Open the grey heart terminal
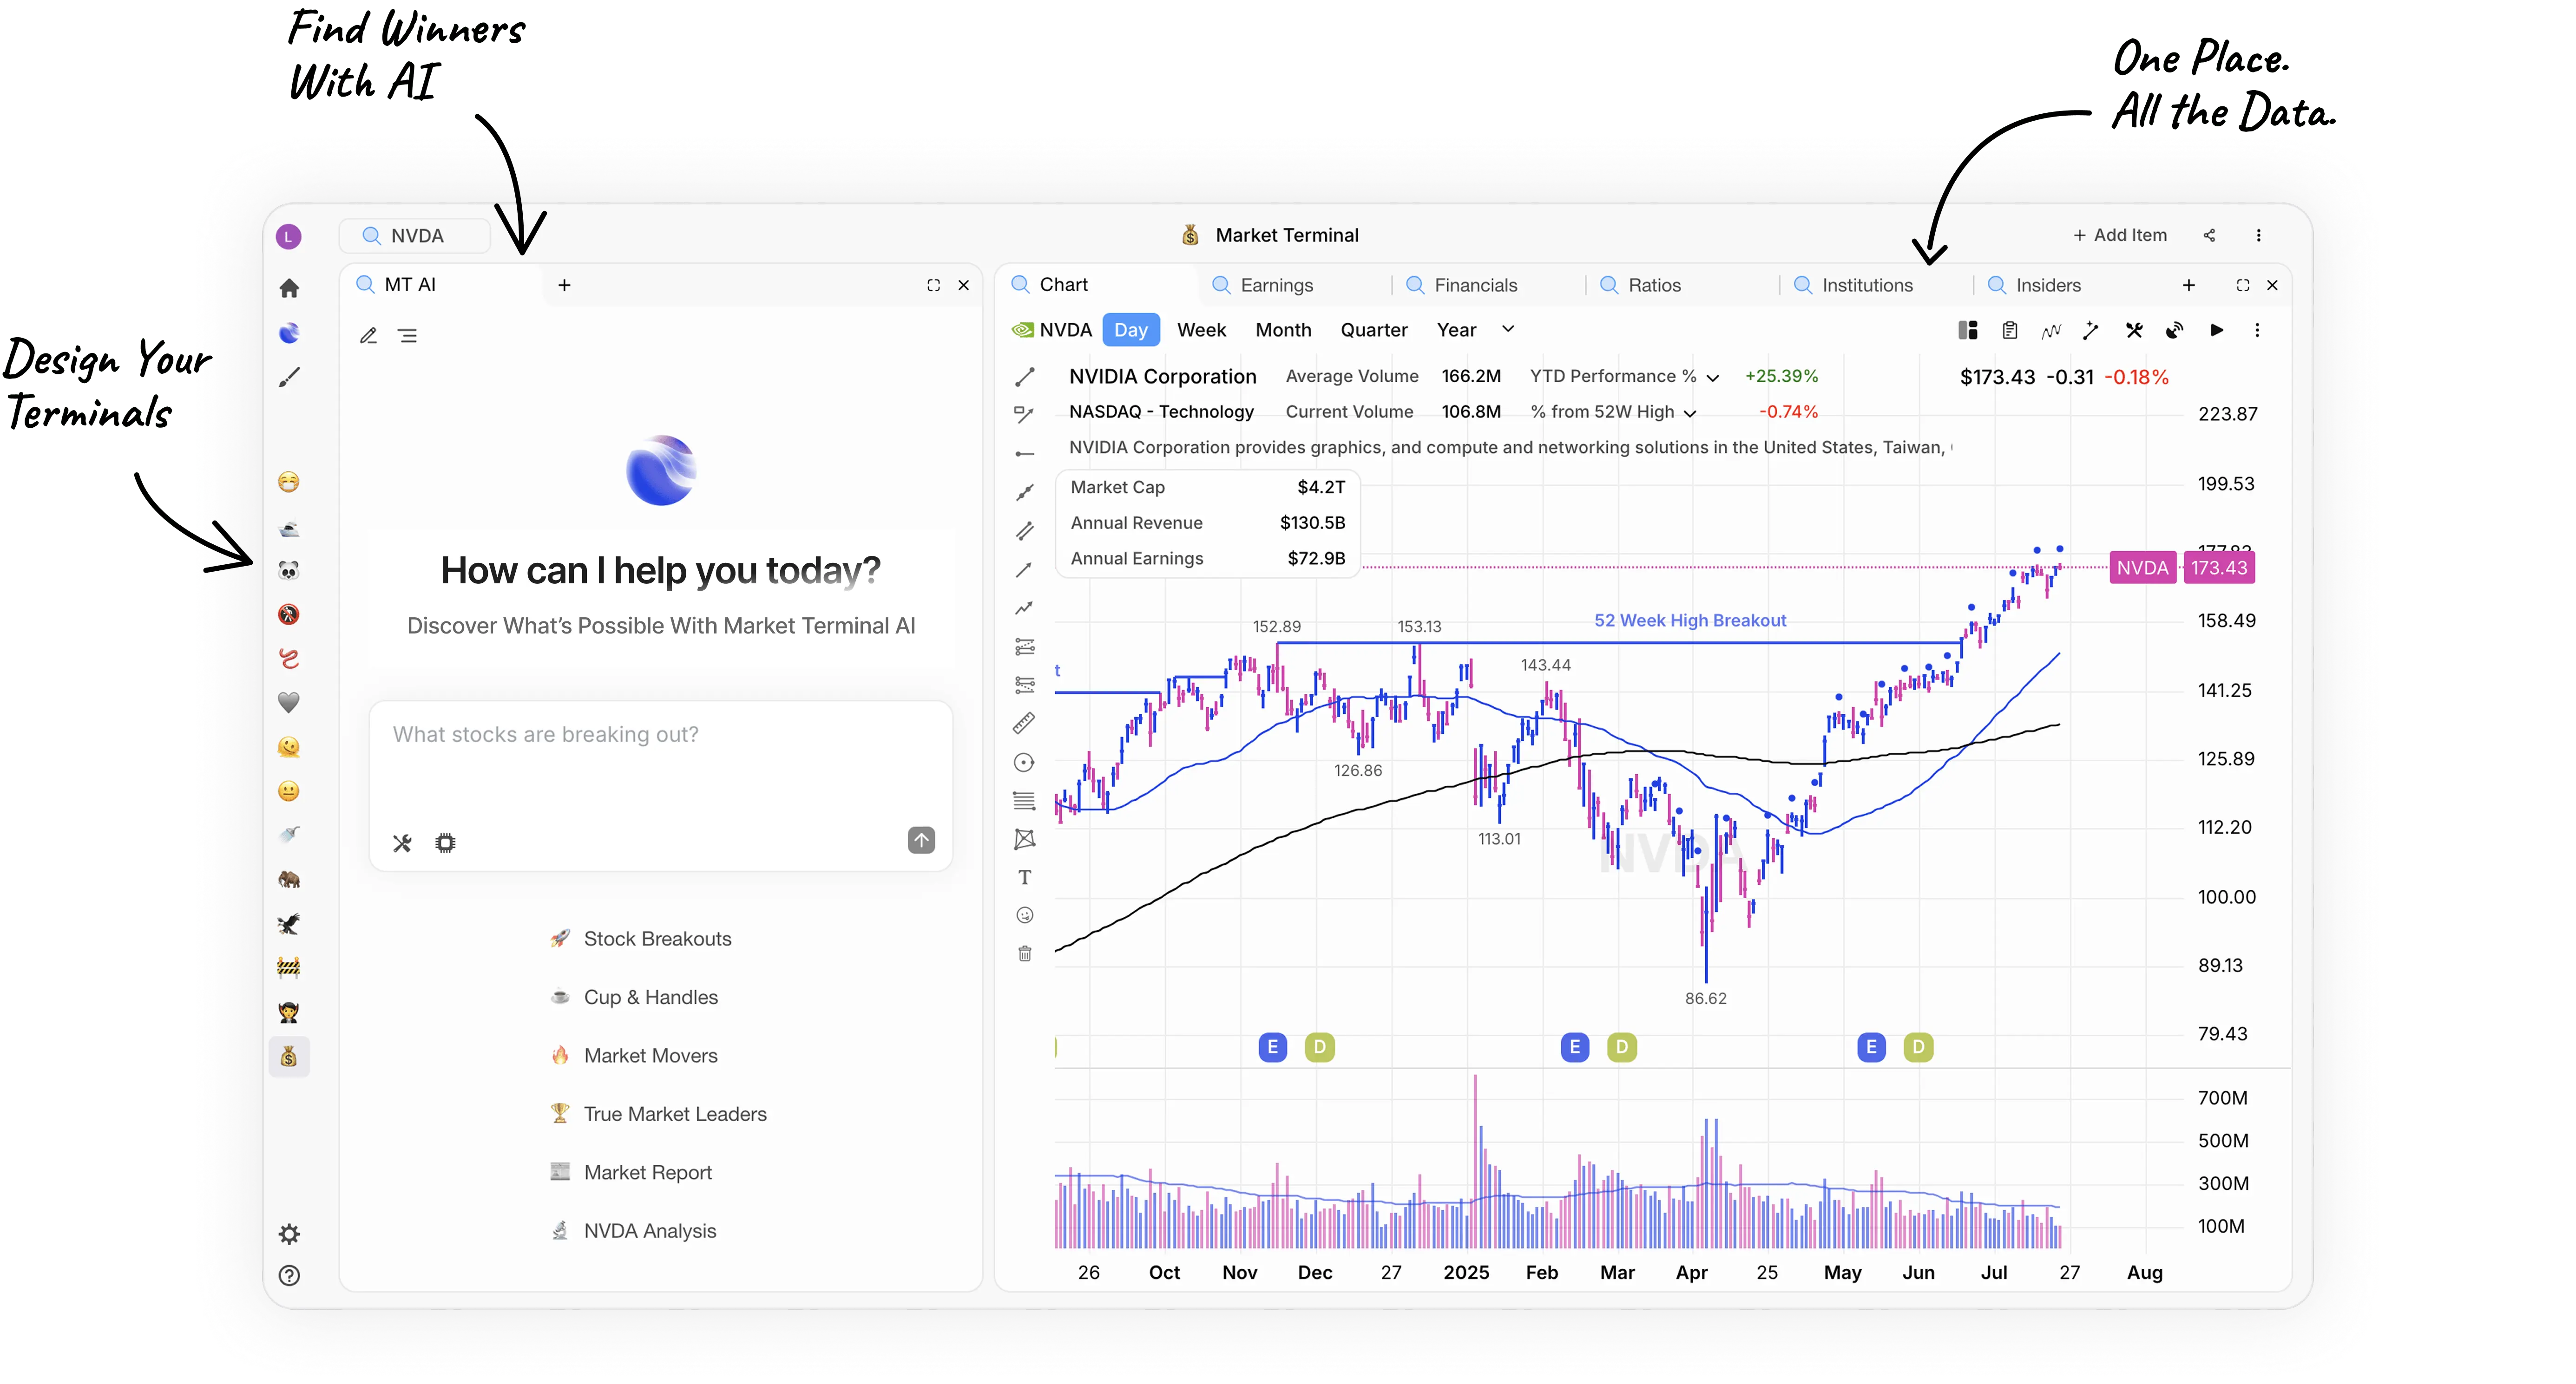 click(x=289, y=703)
